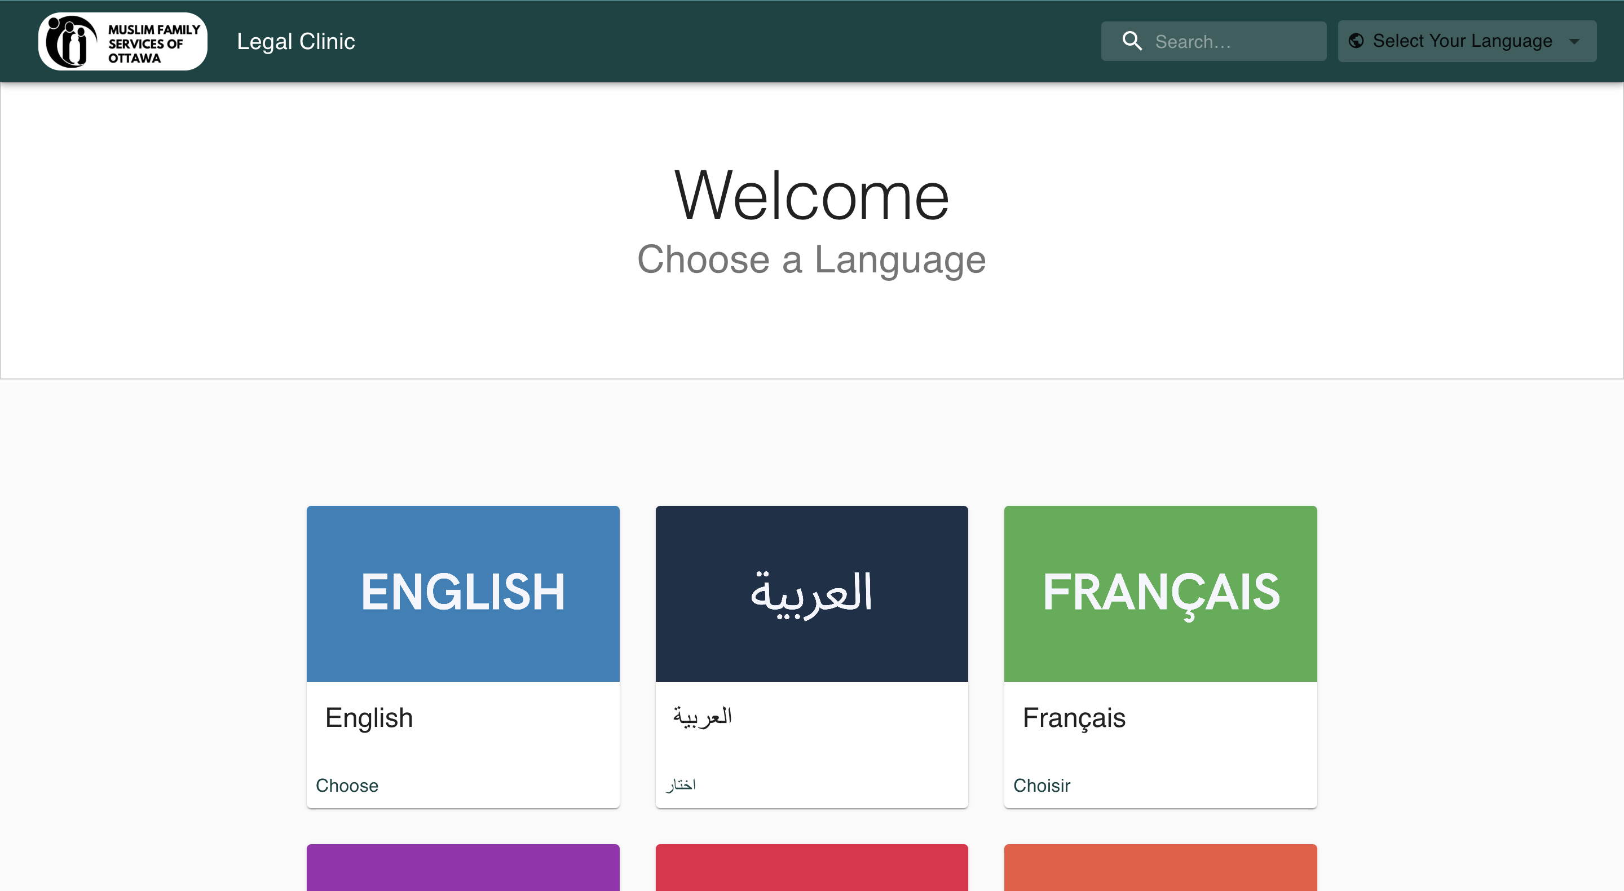Open the red language card at bottom

pos(811,868)
